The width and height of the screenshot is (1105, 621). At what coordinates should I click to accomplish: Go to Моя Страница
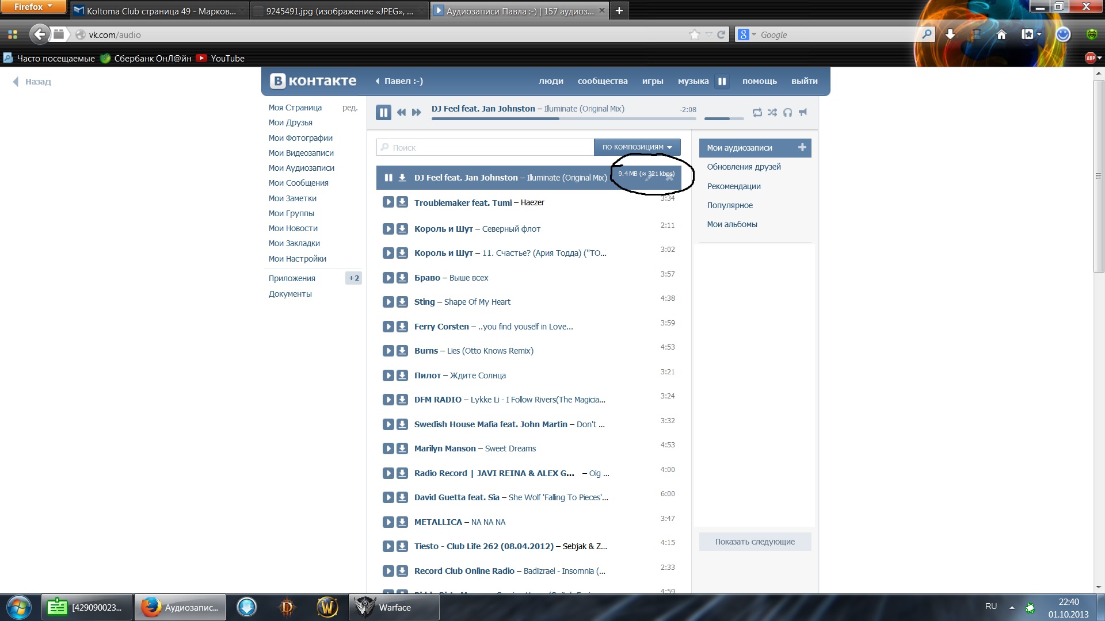pyautogui.click(x=295, y=108)
